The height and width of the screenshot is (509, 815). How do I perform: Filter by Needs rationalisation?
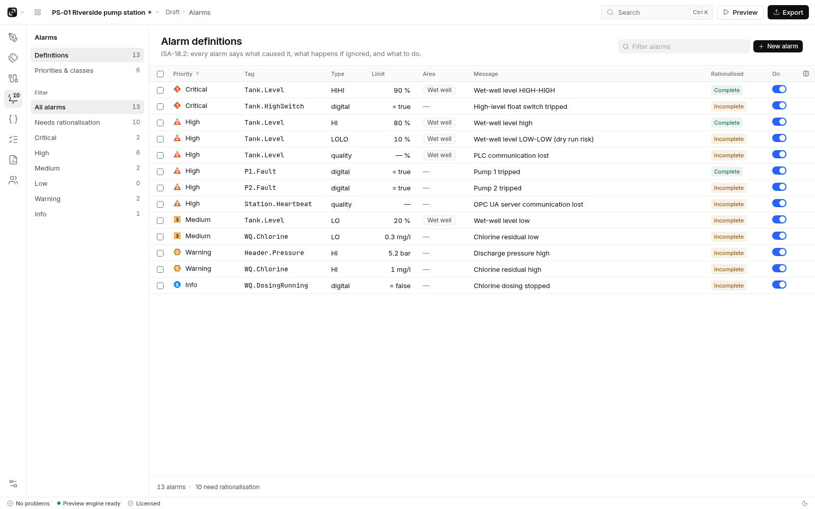87,122
